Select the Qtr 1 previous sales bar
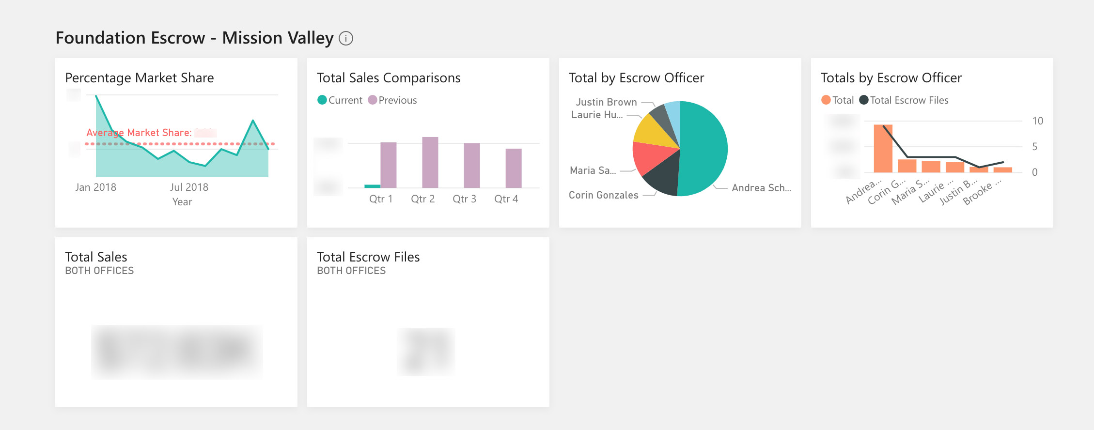 389,165
